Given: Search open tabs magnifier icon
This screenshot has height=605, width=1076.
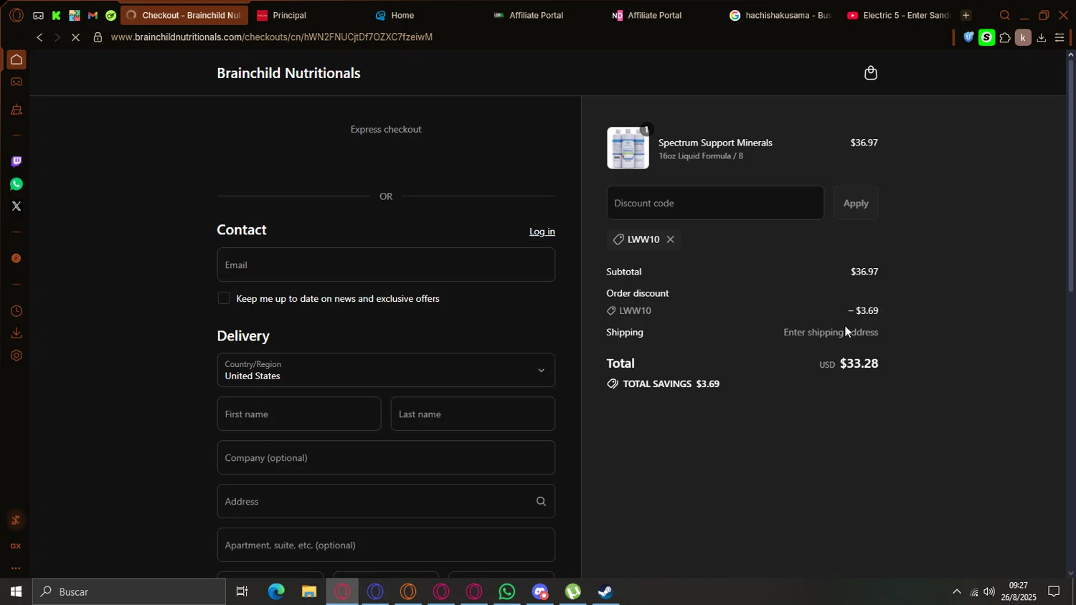Looking at the screenshot, I should 1004,15.
